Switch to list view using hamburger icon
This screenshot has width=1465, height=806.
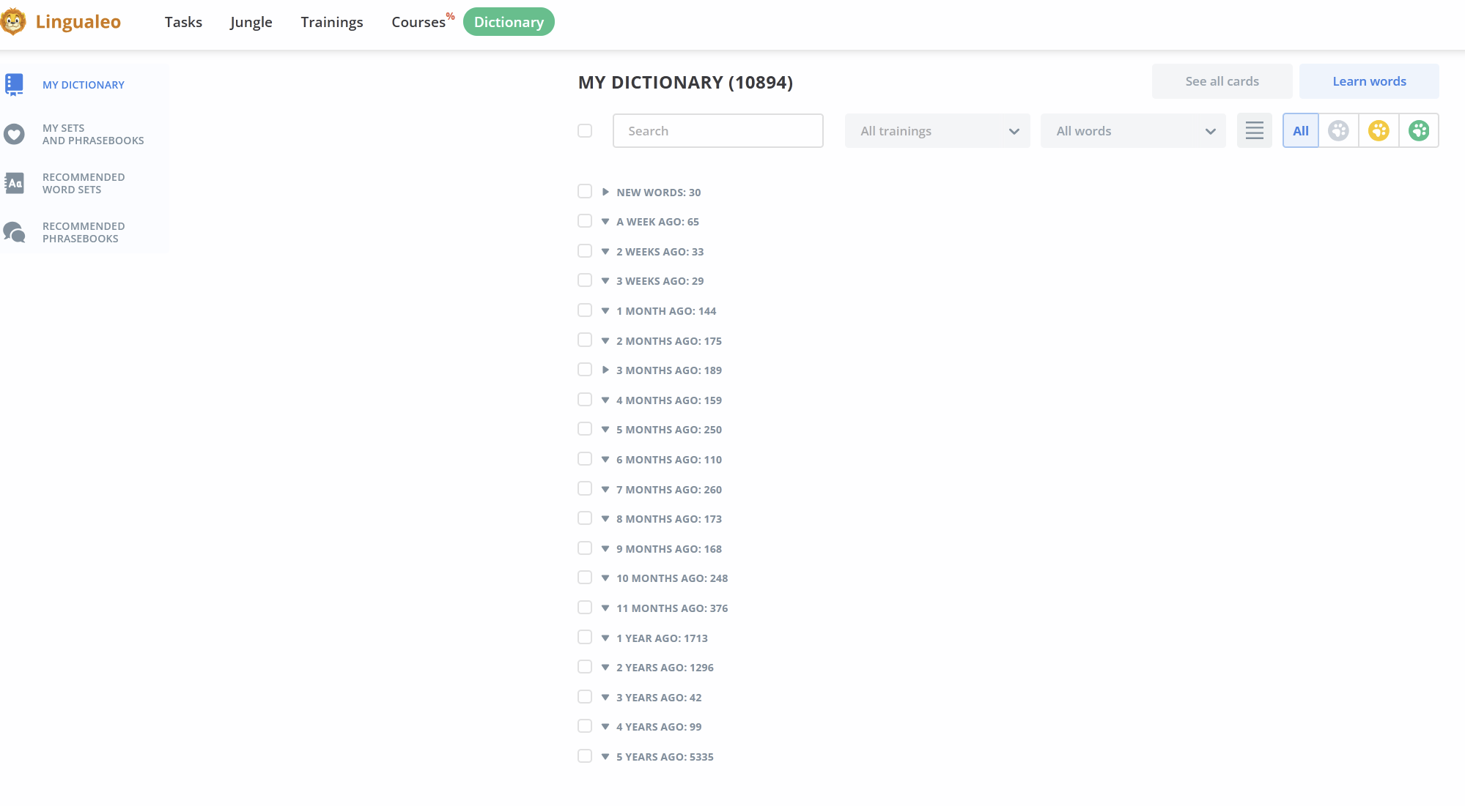pyautogui.click(x=1254, y=130)
